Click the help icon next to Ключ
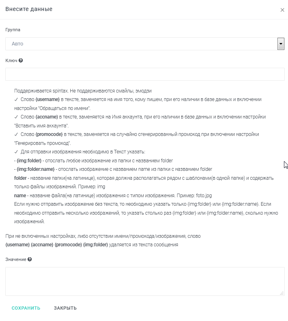The height and width of the screenshot is (321, 288). click(21, 60)
